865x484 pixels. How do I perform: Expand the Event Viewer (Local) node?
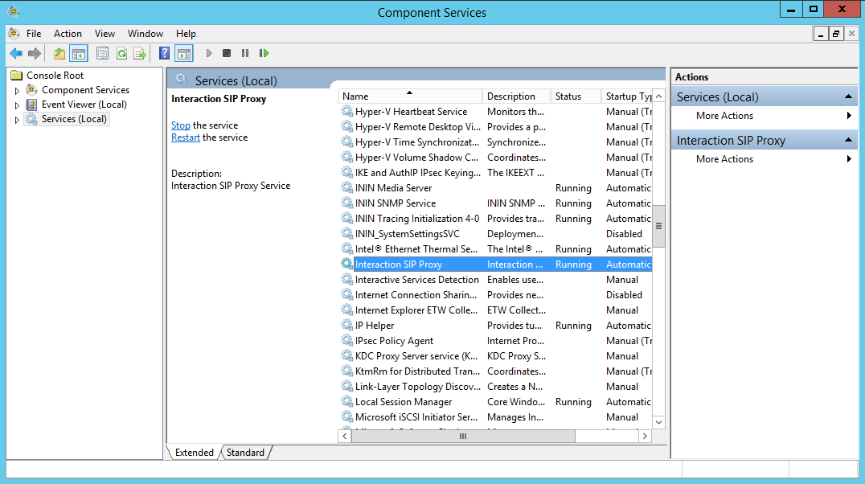coord(17,105)
